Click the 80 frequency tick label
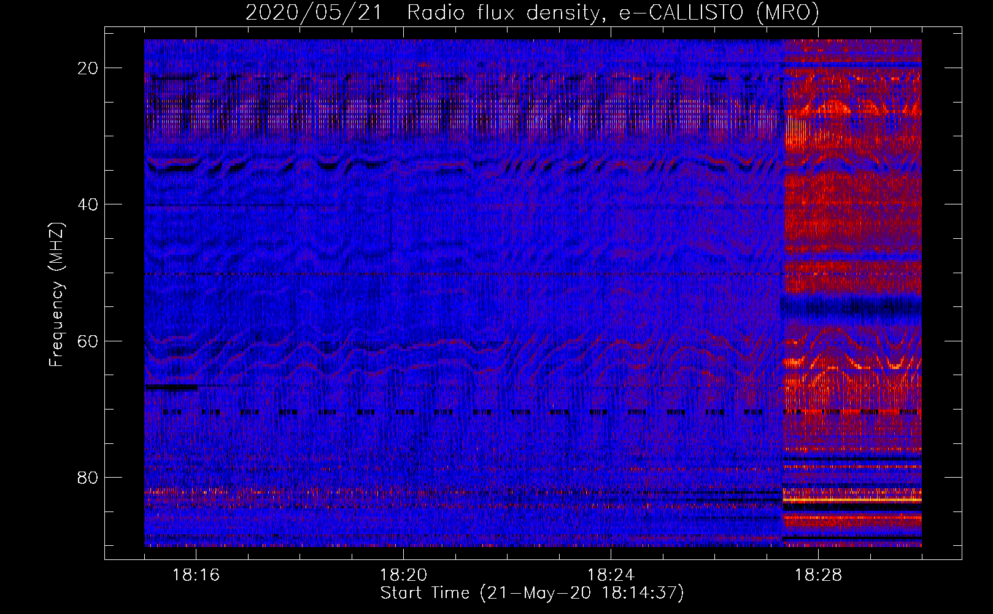993x614 pixels. [x=88, y=477]
